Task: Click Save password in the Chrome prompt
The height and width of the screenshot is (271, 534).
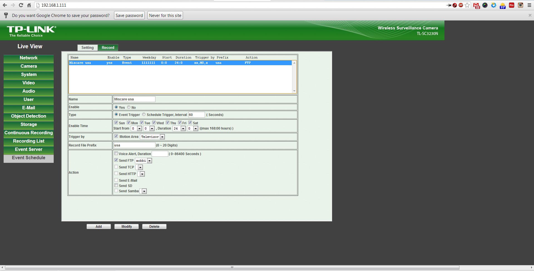Action: (129, 16)
